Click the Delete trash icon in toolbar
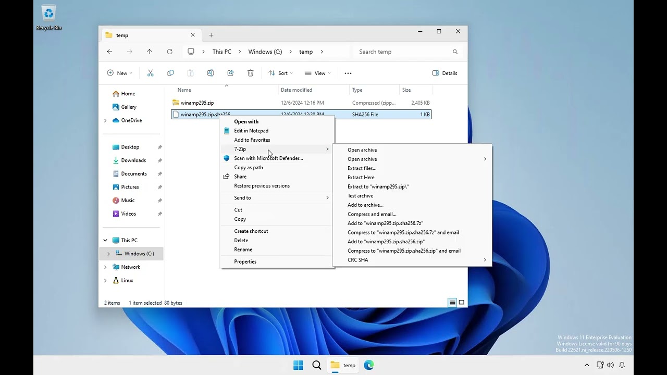 tap(251, 73)
